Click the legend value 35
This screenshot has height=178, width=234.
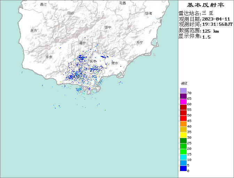point(189,132)
